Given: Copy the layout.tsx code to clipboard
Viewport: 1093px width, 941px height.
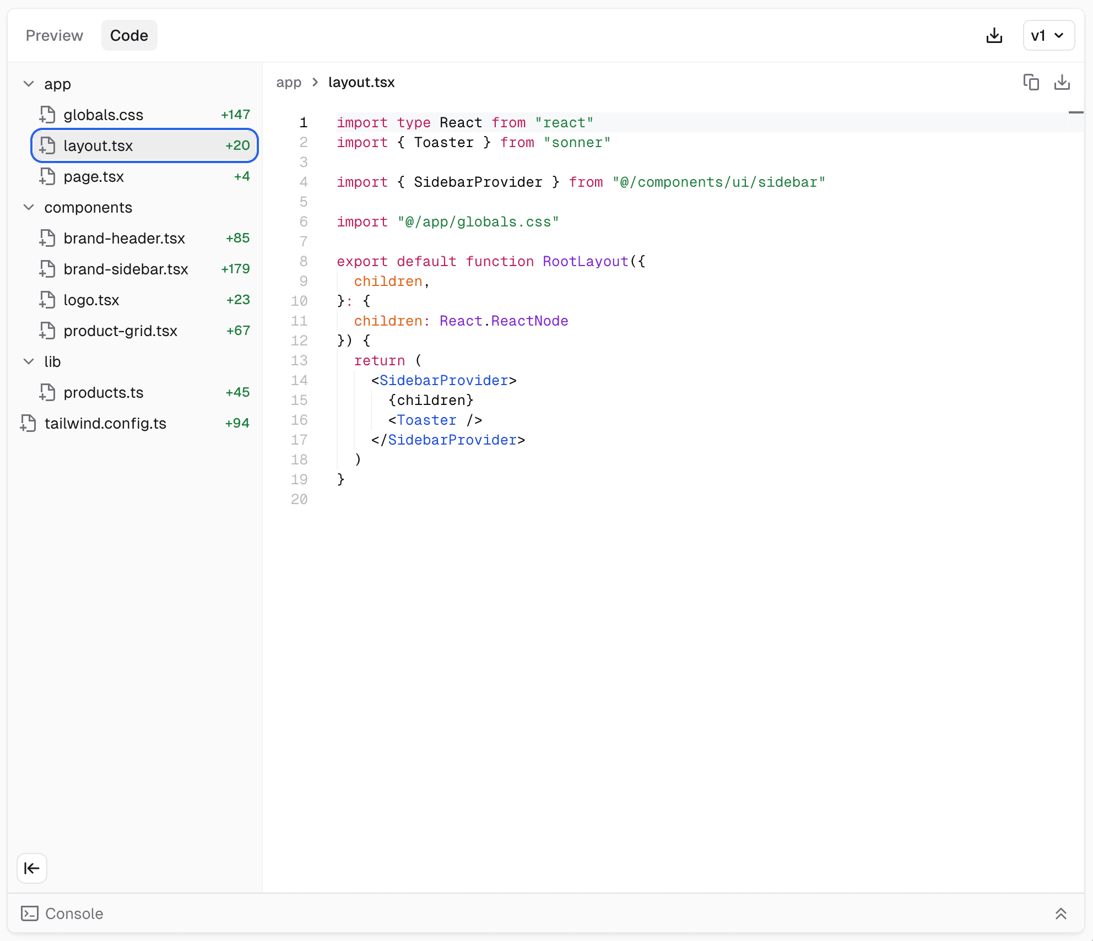Looking at the screenshot, I should (x=1031, y=82).
